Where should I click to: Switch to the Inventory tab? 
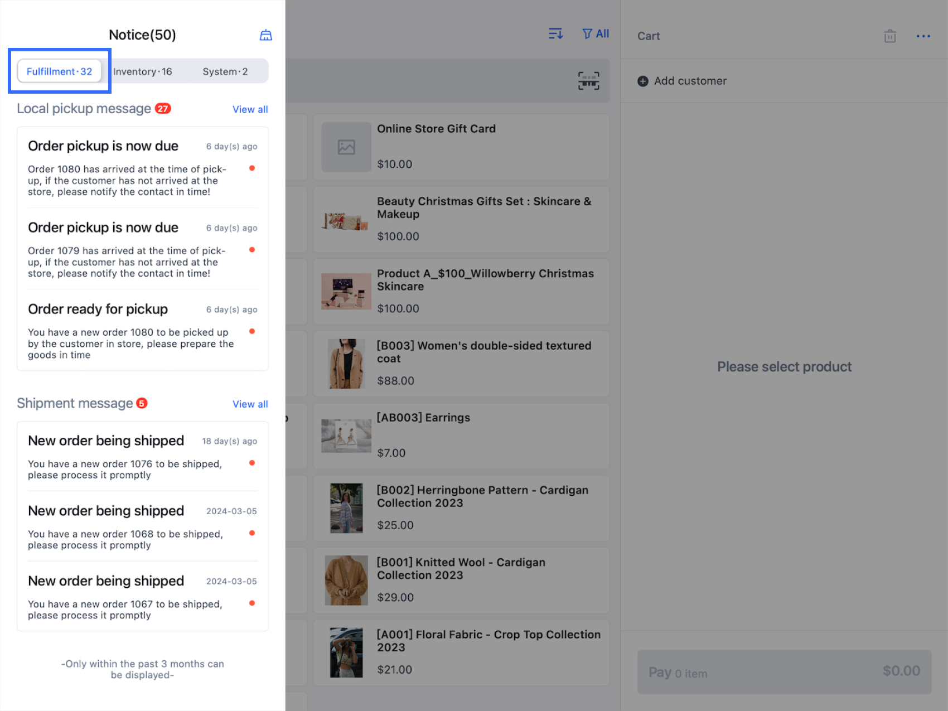[143, 71]
